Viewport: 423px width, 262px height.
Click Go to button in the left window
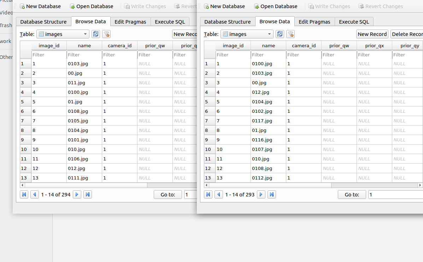168,194
